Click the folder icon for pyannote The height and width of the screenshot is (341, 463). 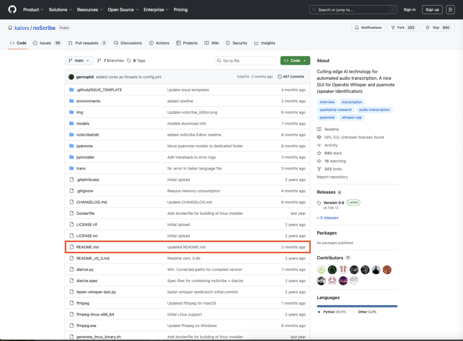71,146
